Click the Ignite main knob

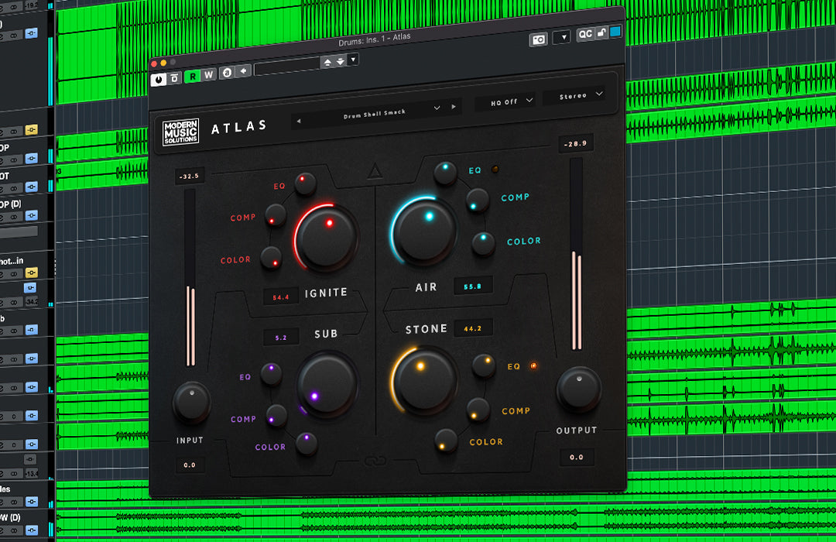pyautogui.click(x=326, y=236)
